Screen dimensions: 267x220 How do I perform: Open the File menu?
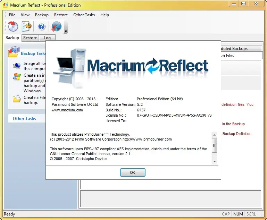click(x=12, y=15)
